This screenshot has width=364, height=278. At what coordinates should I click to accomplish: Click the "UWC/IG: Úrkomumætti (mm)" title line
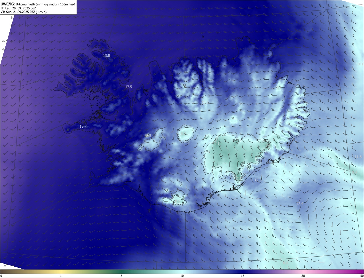coord(38,4)
